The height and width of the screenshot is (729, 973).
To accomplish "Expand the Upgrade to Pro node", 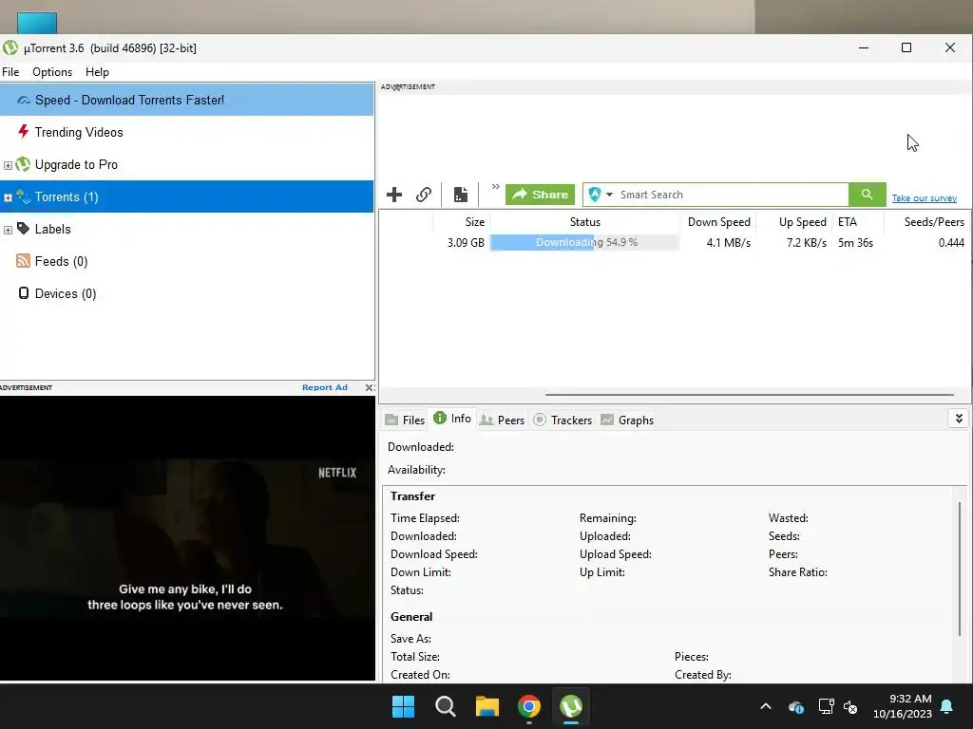I will coord(8,165).
